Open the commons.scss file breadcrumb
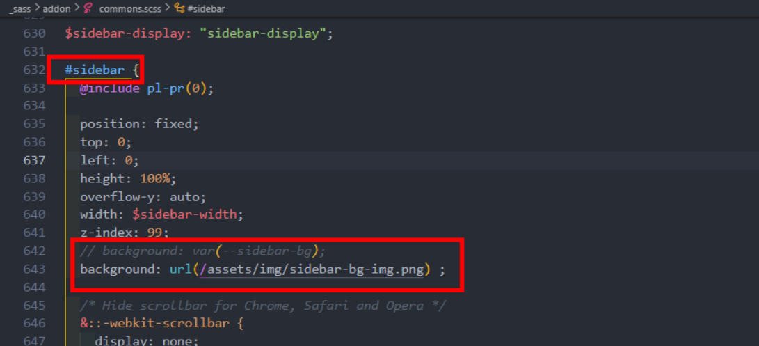 tap(130, 8)
